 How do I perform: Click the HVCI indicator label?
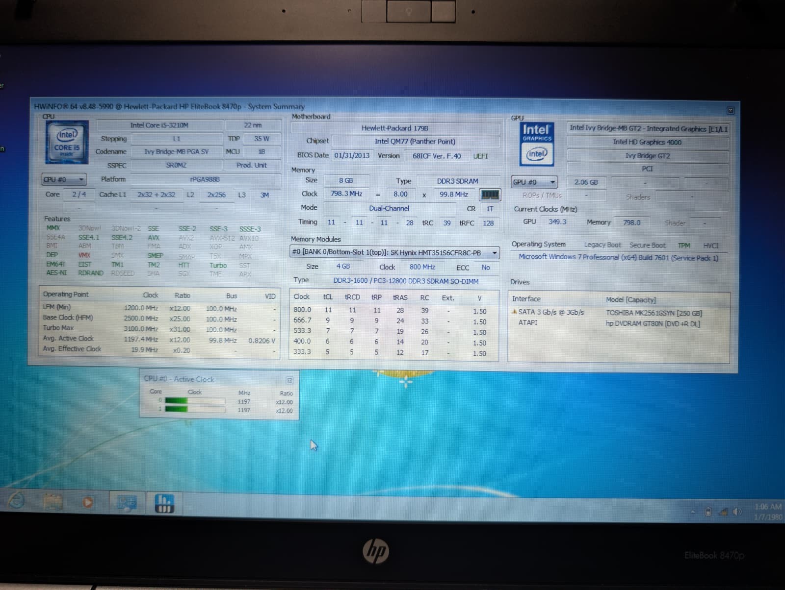(x=711, y=246)
